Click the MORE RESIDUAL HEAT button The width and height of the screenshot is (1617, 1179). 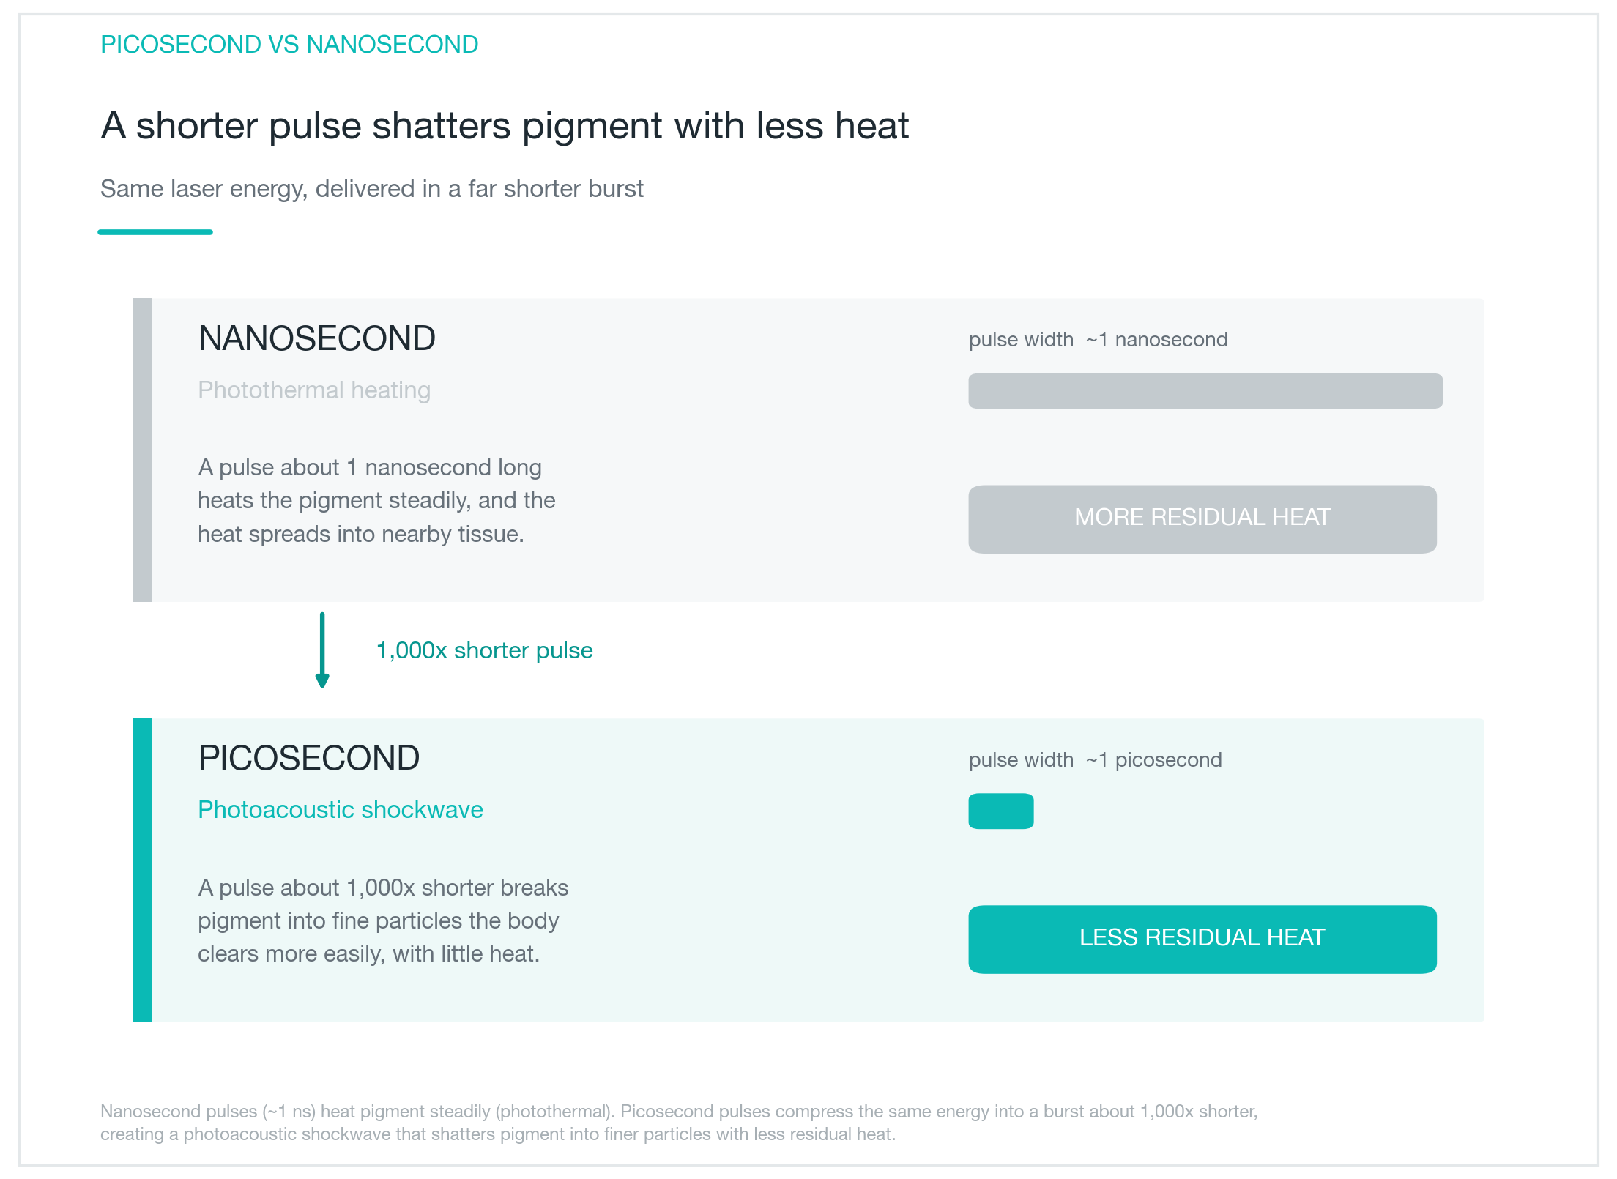point(1202,518)
